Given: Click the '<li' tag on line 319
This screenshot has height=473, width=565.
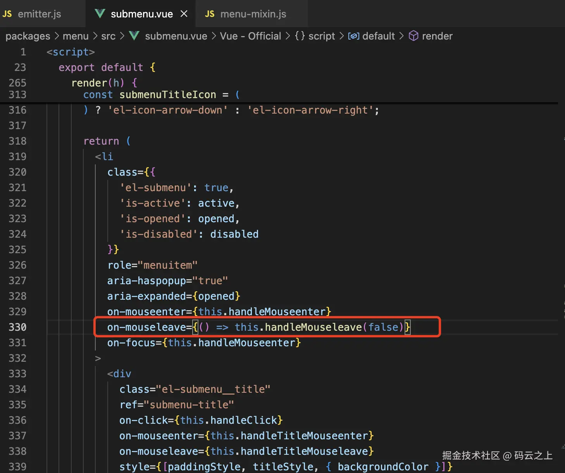Looking at the screenshot, I should [104, 157].
